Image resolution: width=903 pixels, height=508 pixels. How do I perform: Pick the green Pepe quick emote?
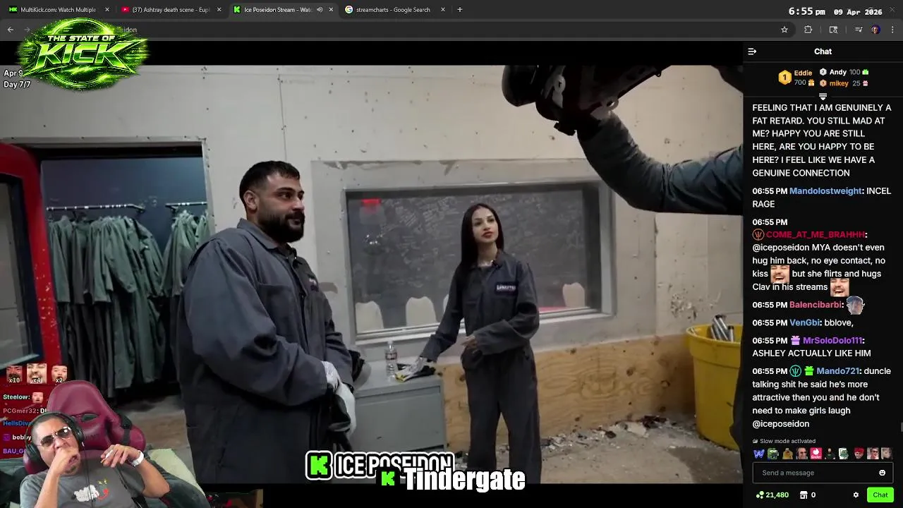[772, 454]
